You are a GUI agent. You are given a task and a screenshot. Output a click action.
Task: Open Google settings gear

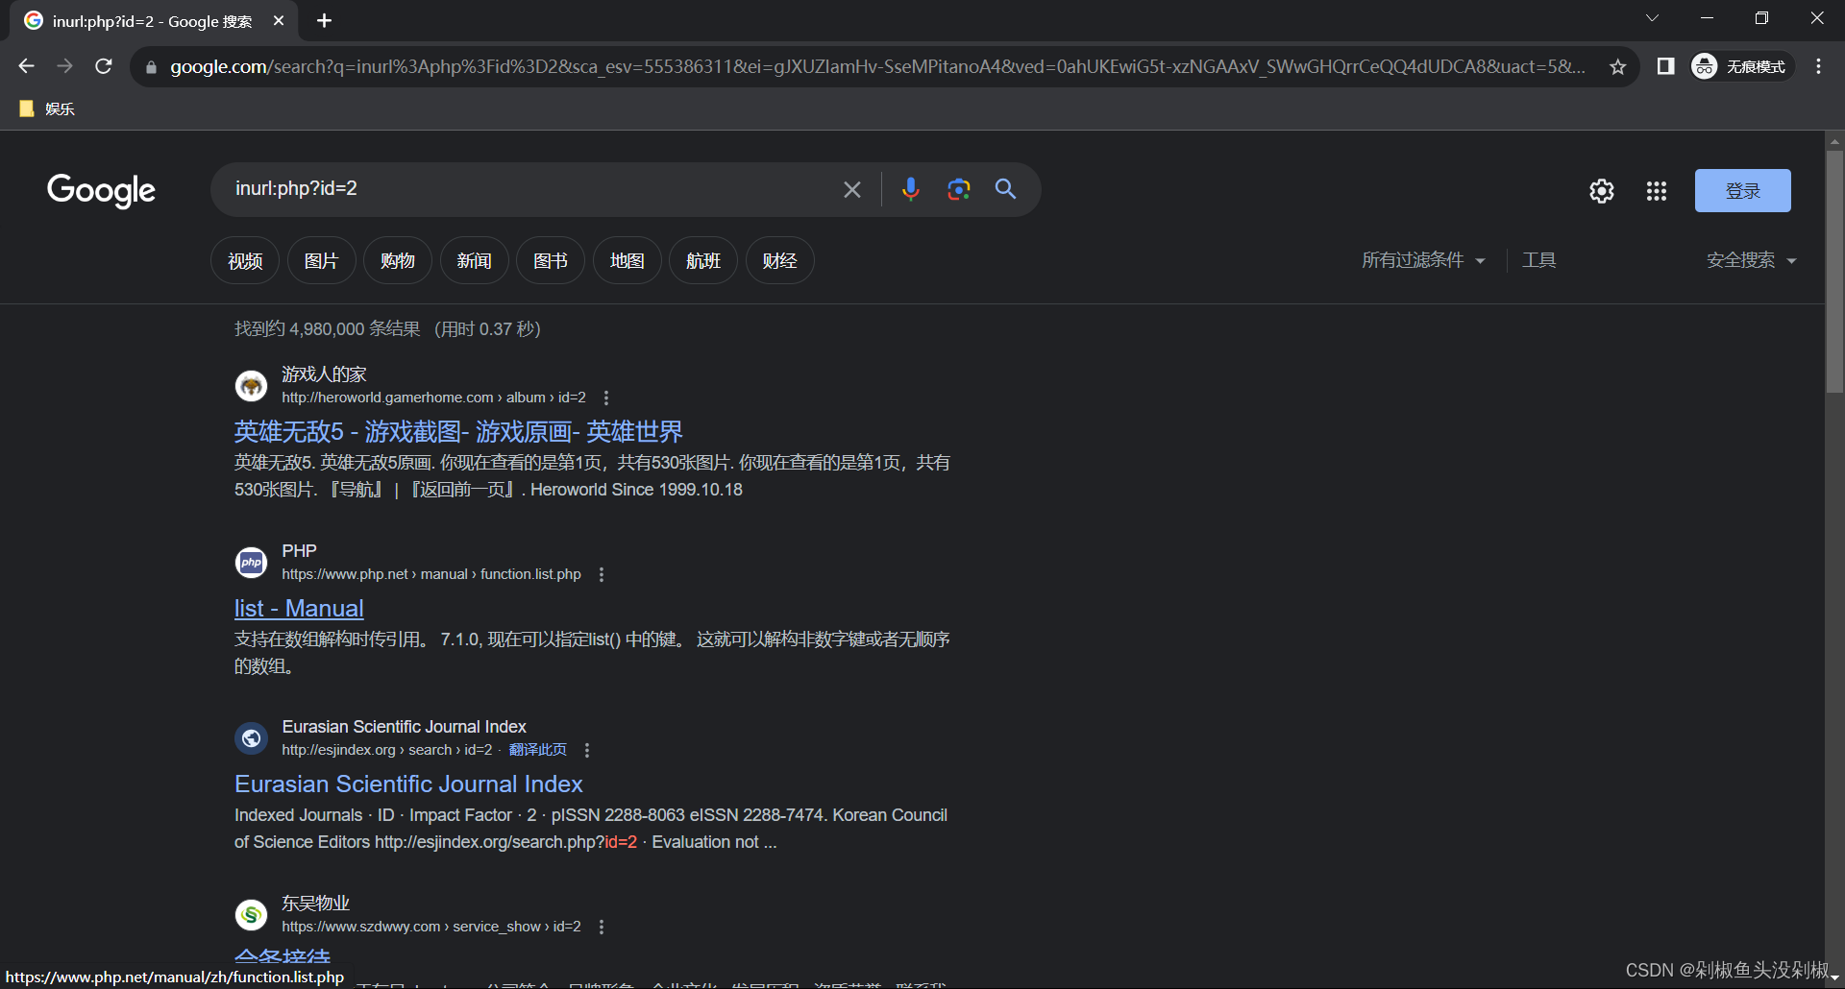coord(1602,191)
